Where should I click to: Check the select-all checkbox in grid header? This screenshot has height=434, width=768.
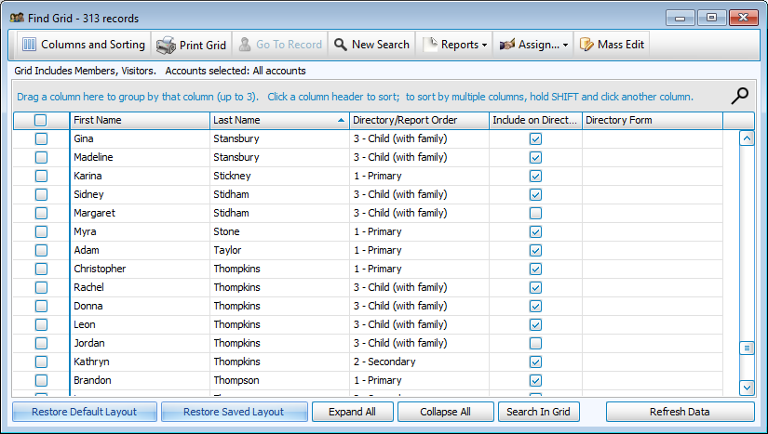41,120
